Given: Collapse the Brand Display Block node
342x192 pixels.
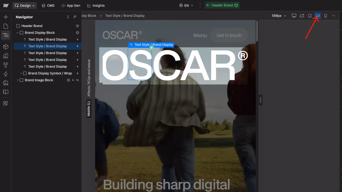Looking at the screenshot, I should point(17,33).
